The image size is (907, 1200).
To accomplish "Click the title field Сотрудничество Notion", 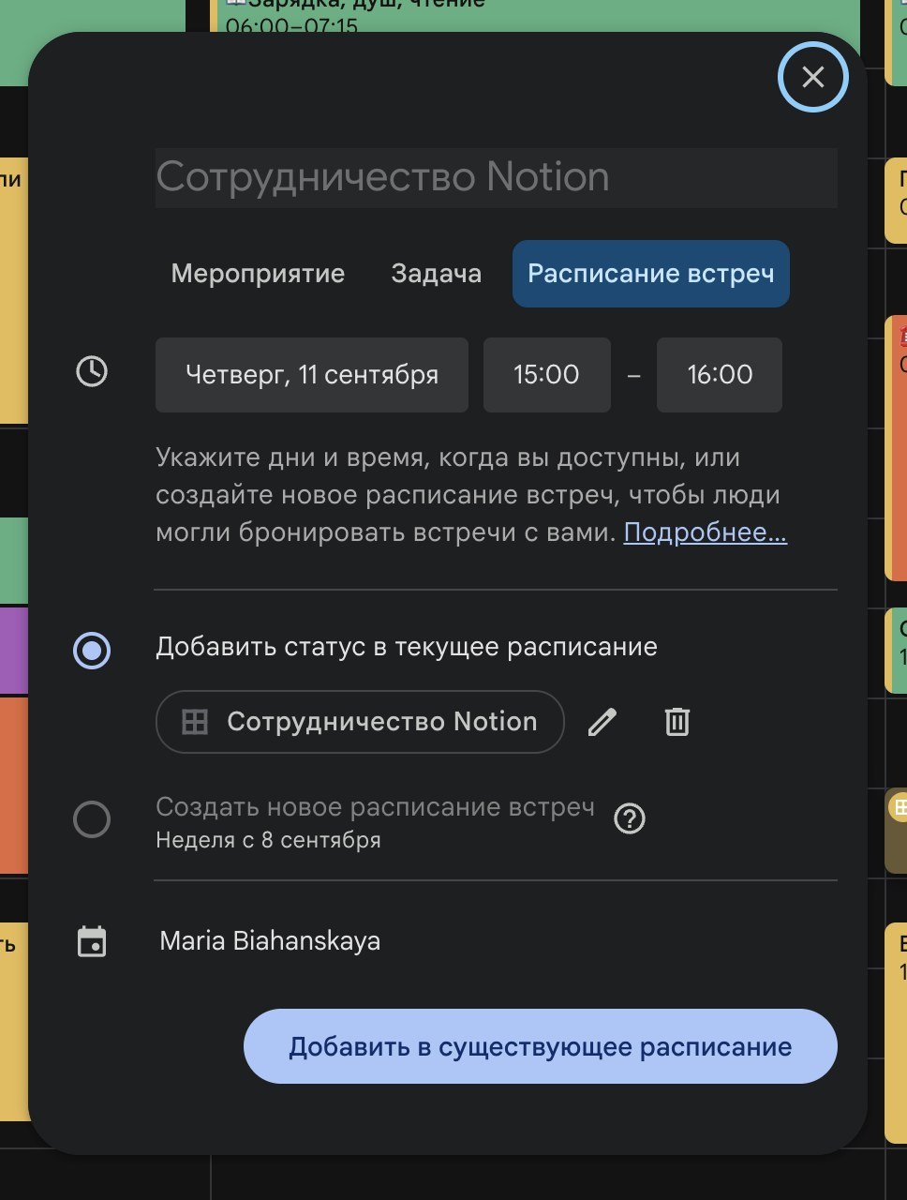I will (x=497, y=177).
